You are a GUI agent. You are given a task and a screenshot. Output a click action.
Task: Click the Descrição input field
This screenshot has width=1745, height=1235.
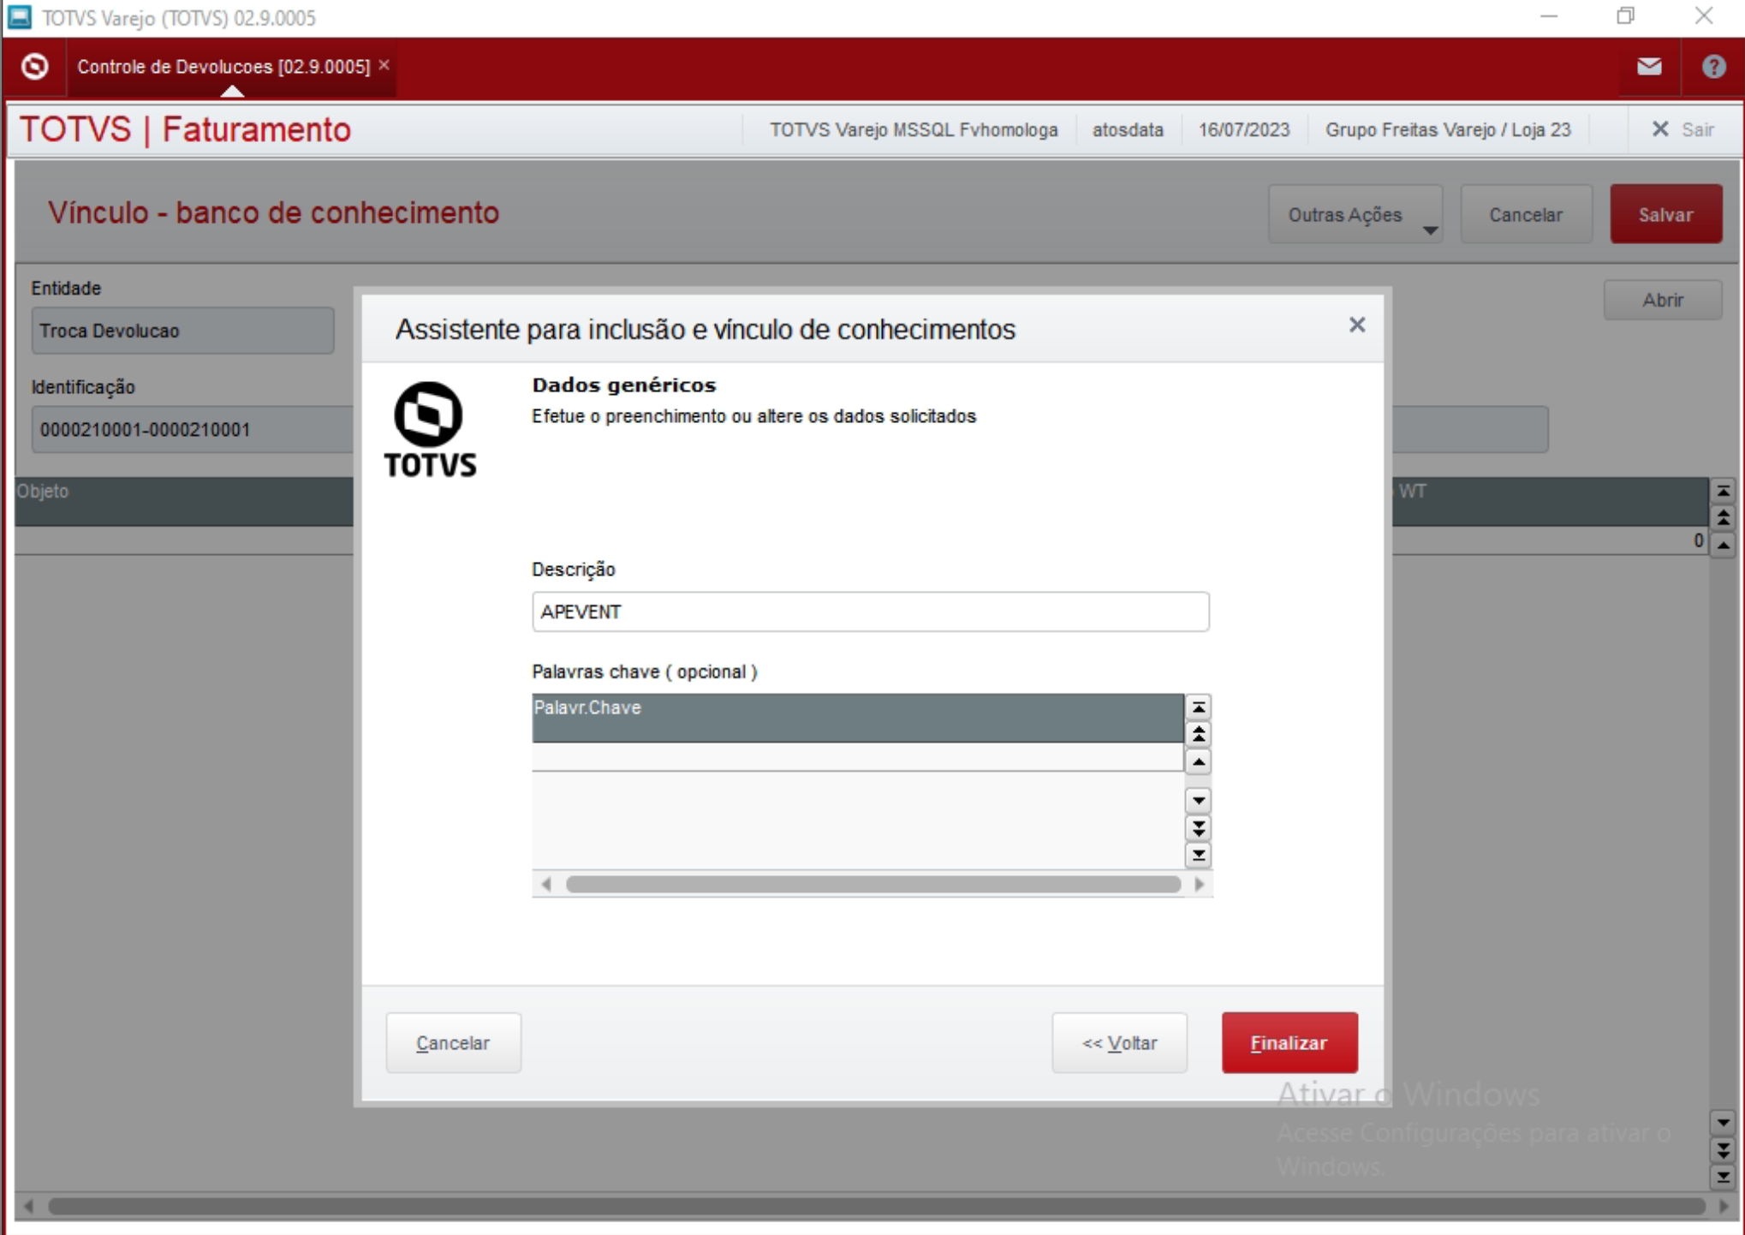(870, 612)
